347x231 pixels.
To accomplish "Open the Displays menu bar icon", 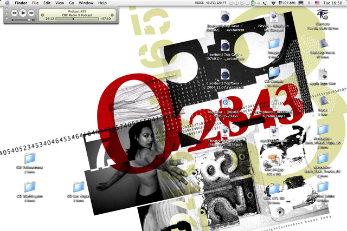I will point(301,3).
